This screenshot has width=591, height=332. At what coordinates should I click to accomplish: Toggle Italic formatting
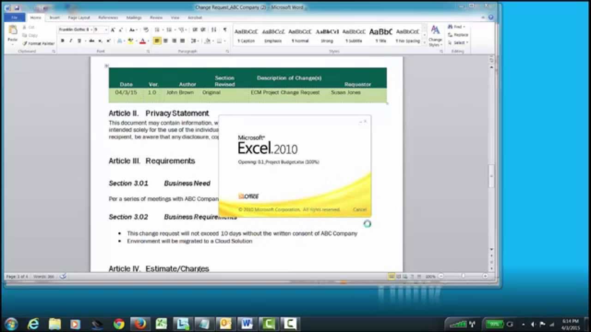pos(71,41)
